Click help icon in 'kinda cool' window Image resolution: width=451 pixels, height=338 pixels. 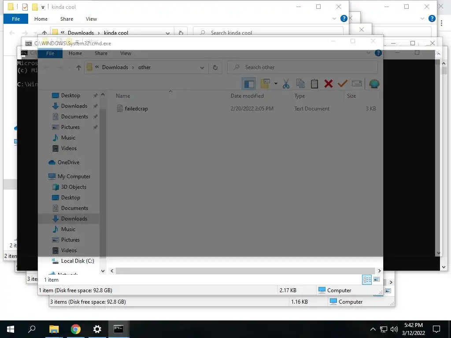pyautogui.click(x=344, y=18)
